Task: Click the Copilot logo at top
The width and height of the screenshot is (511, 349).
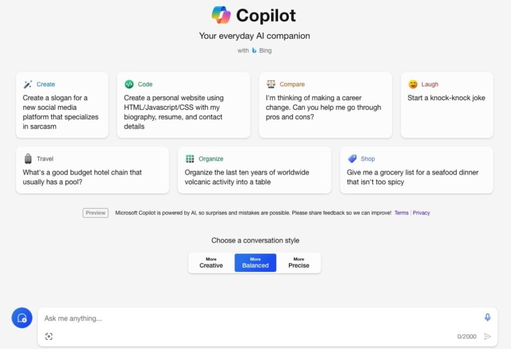Action: click(221, 15)
